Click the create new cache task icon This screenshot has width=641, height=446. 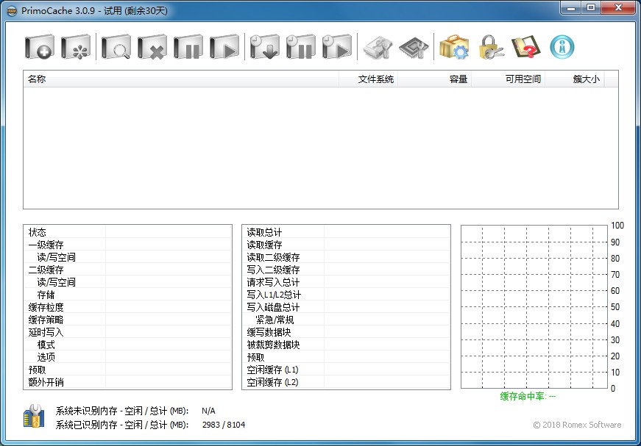point(40,48)
